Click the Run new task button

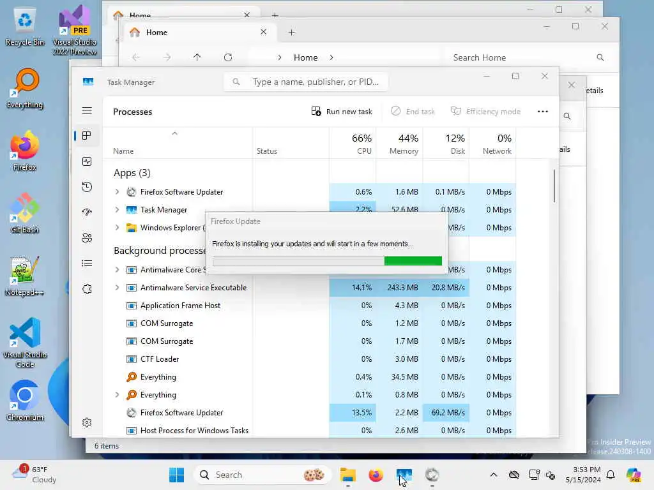[x=342, y=111]
